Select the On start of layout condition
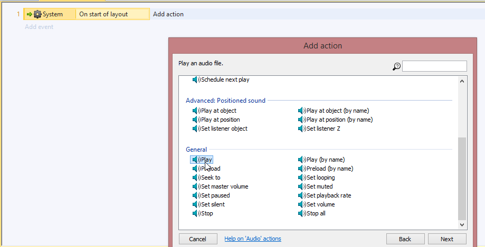Viewport: 485px width, 247px height. (112, 14)
